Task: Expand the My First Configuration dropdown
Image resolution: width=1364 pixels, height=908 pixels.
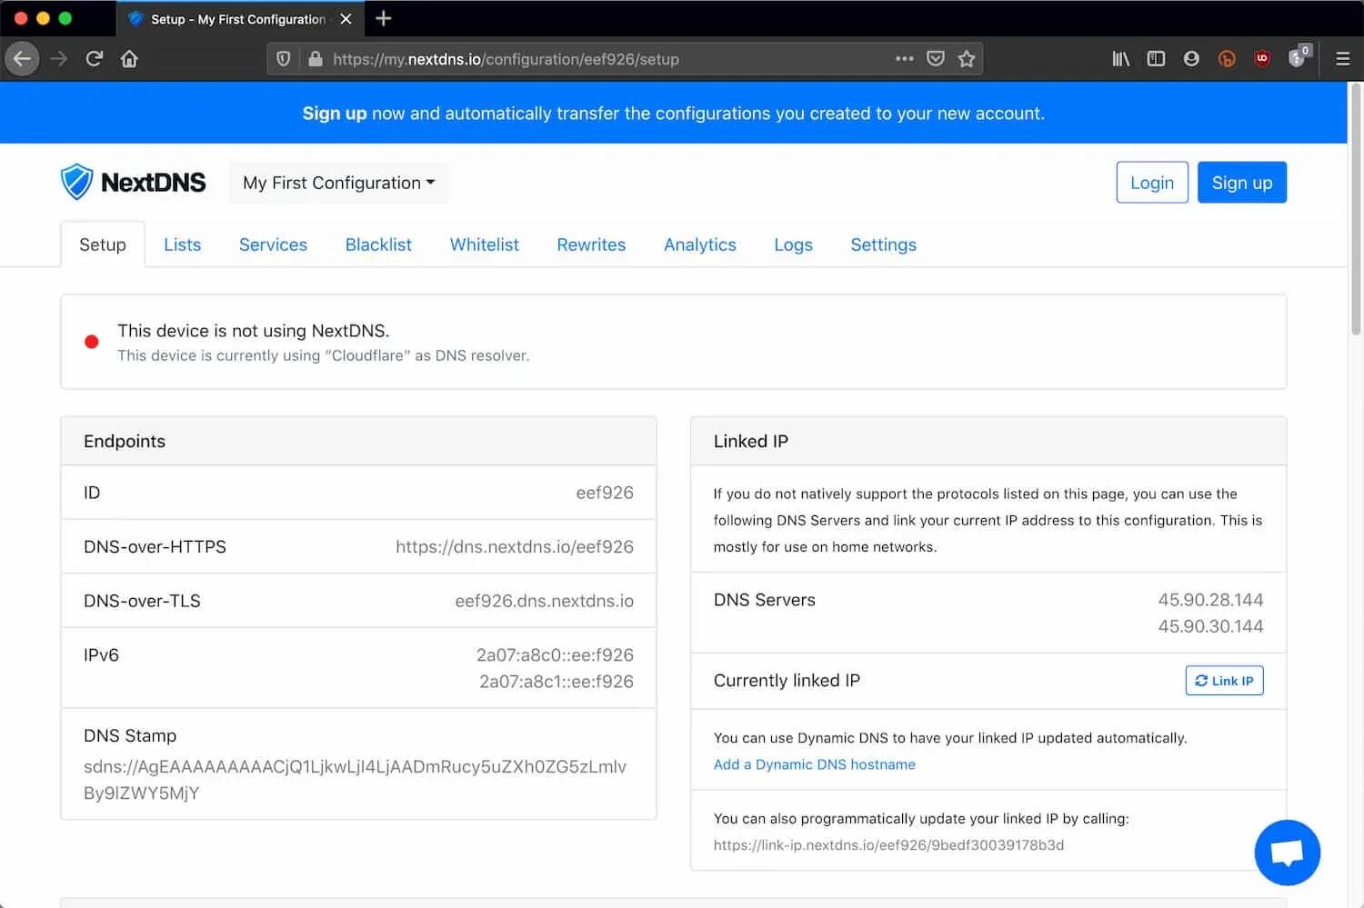Action: point(338,183)
